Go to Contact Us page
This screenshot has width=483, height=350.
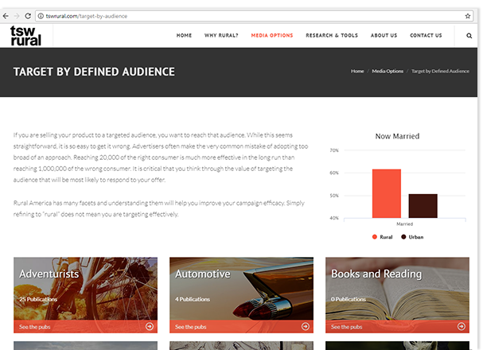[426, 36]
